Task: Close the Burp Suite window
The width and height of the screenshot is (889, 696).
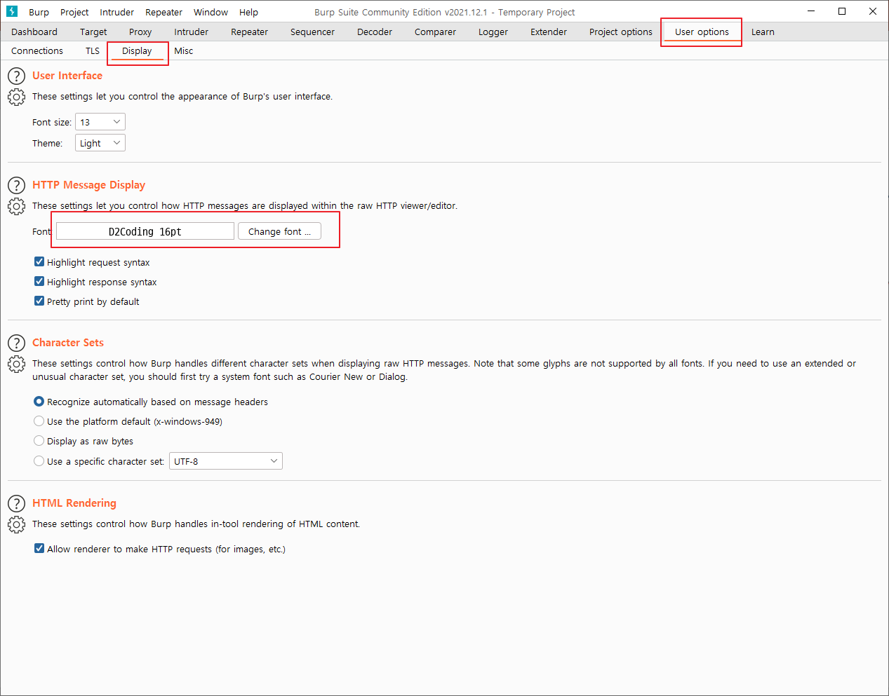Action: click(873, 11)
